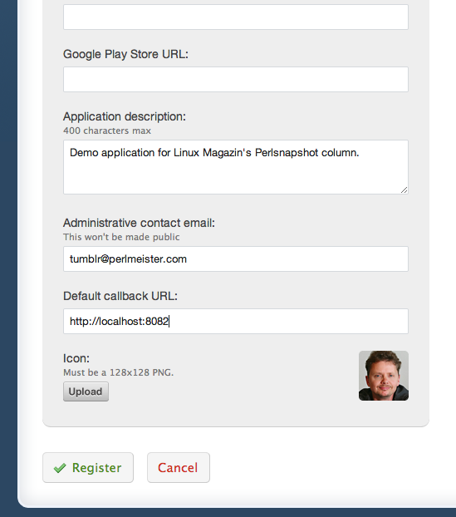Select the uploaded icon portrait thumbnail
456x517 pixels.
(x=384, y=376)
